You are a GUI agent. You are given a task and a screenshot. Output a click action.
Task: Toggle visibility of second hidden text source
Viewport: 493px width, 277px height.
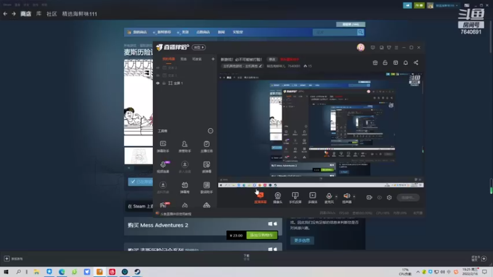point(158,75)
